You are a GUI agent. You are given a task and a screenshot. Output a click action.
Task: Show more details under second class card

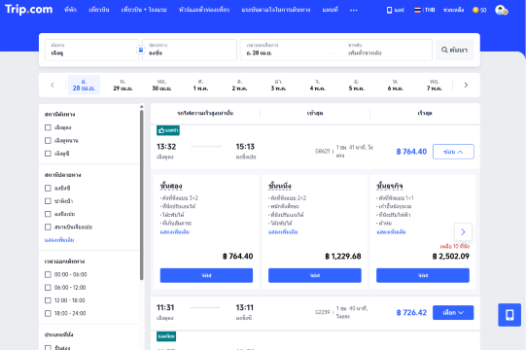click(175, 232)
